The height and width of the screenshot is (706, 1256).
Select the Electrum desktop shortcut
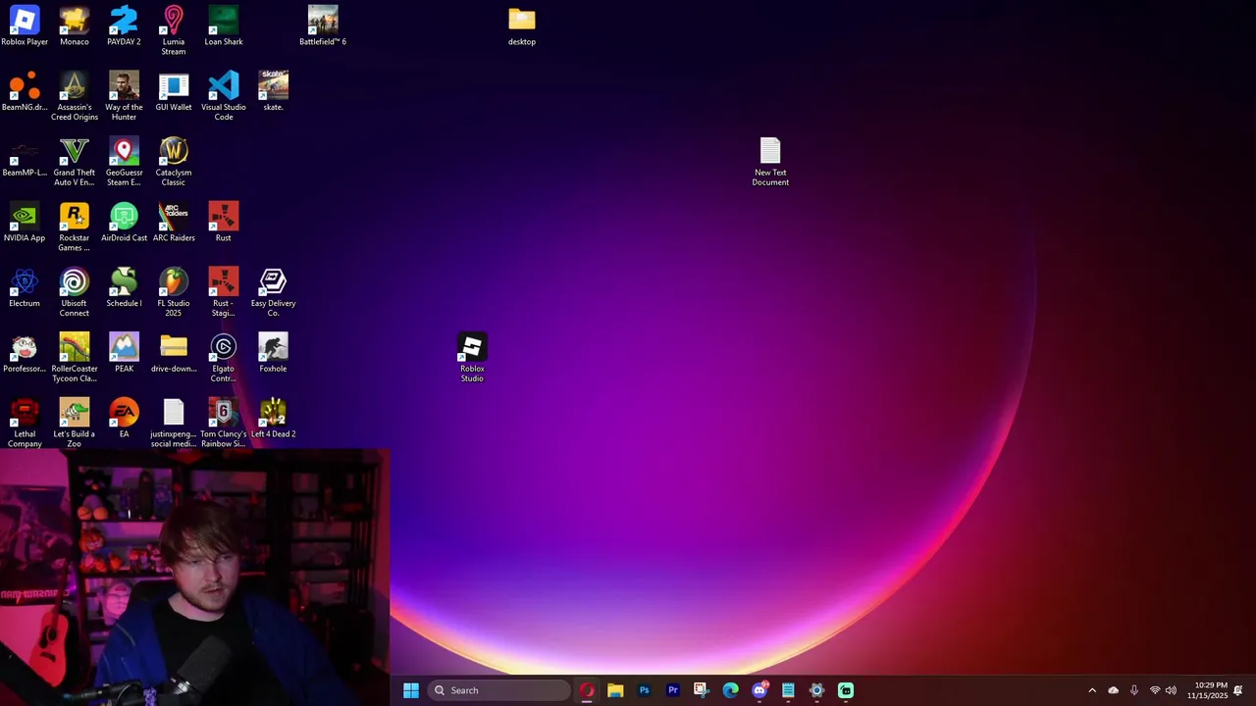tap(25, 287)
